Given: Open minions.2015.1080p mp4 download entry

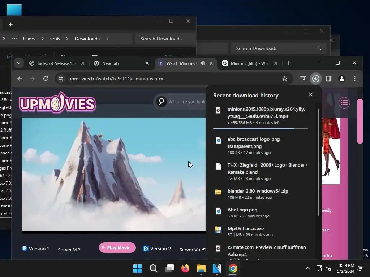Looking at the screenshot, I should 261,116.
